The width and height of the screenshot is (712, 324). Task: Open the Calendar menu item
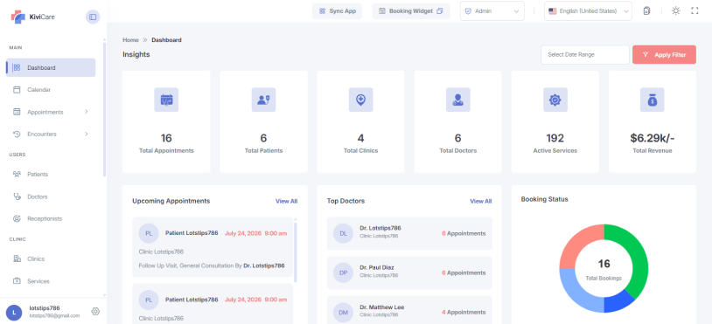(x=51, y=90)
